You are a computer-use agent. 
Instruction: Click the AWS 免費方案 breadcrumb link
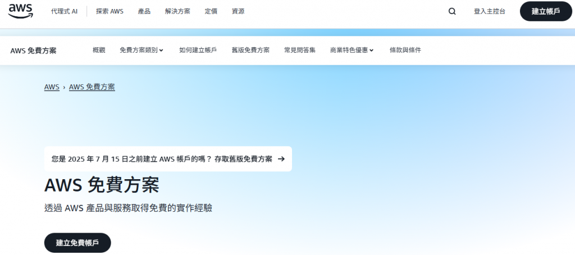[92, 87]
